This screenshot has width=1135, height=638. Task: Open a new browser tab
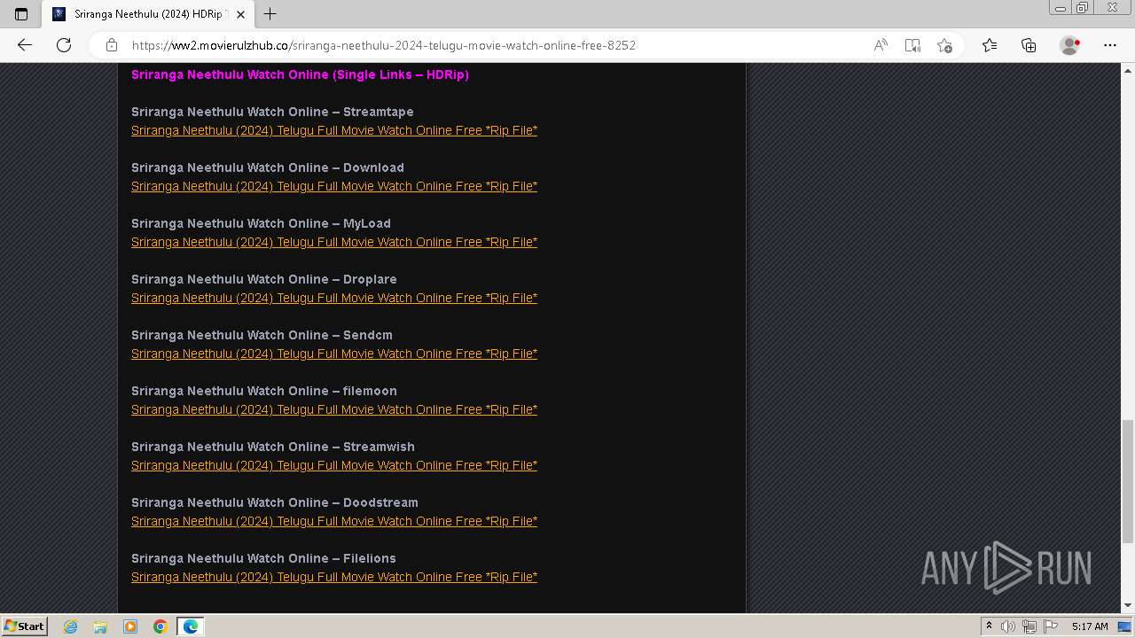coord(270,14)
